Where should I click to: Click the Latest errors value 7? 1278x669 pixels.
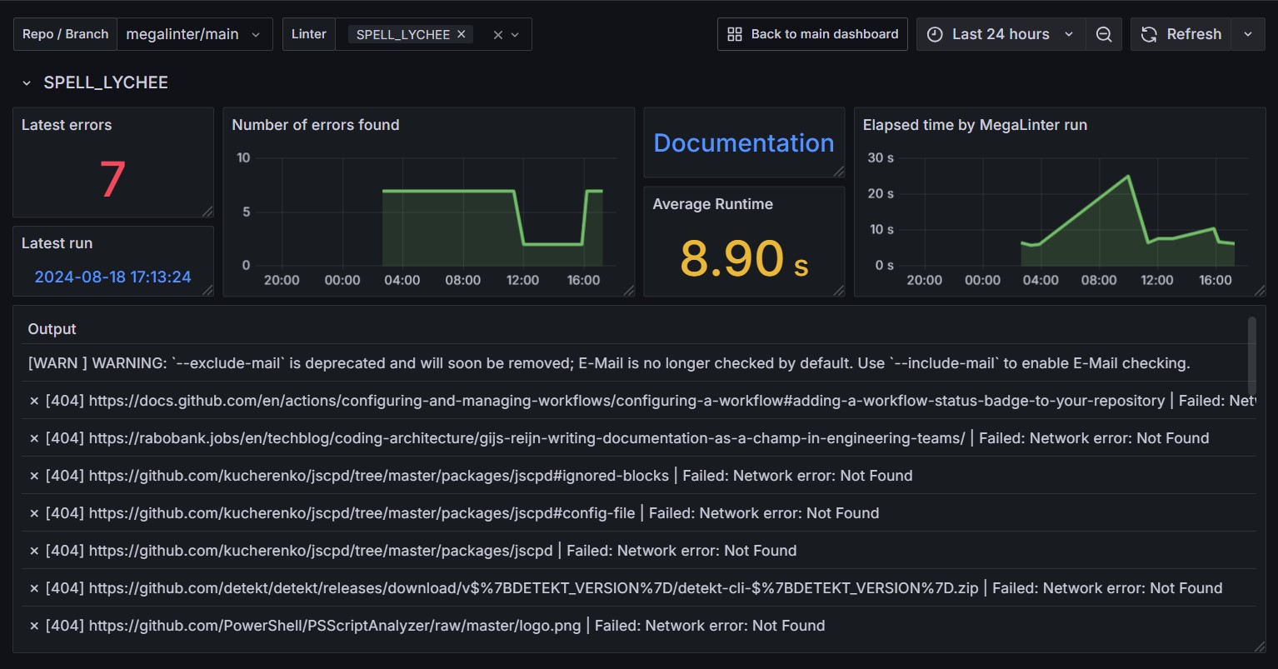coord(112,179)
